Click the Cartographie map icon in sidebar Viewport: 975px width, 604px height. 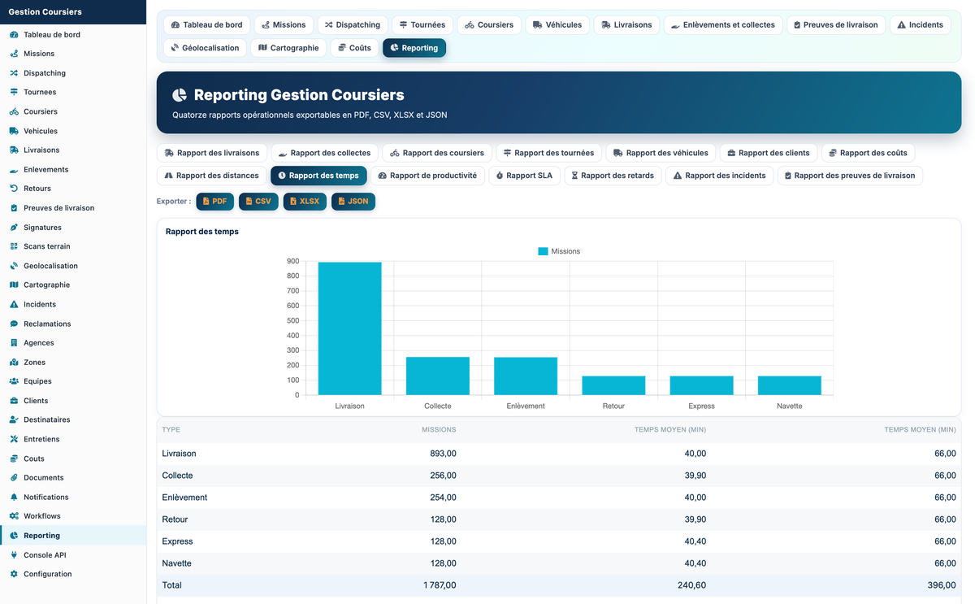pos(14,285)
